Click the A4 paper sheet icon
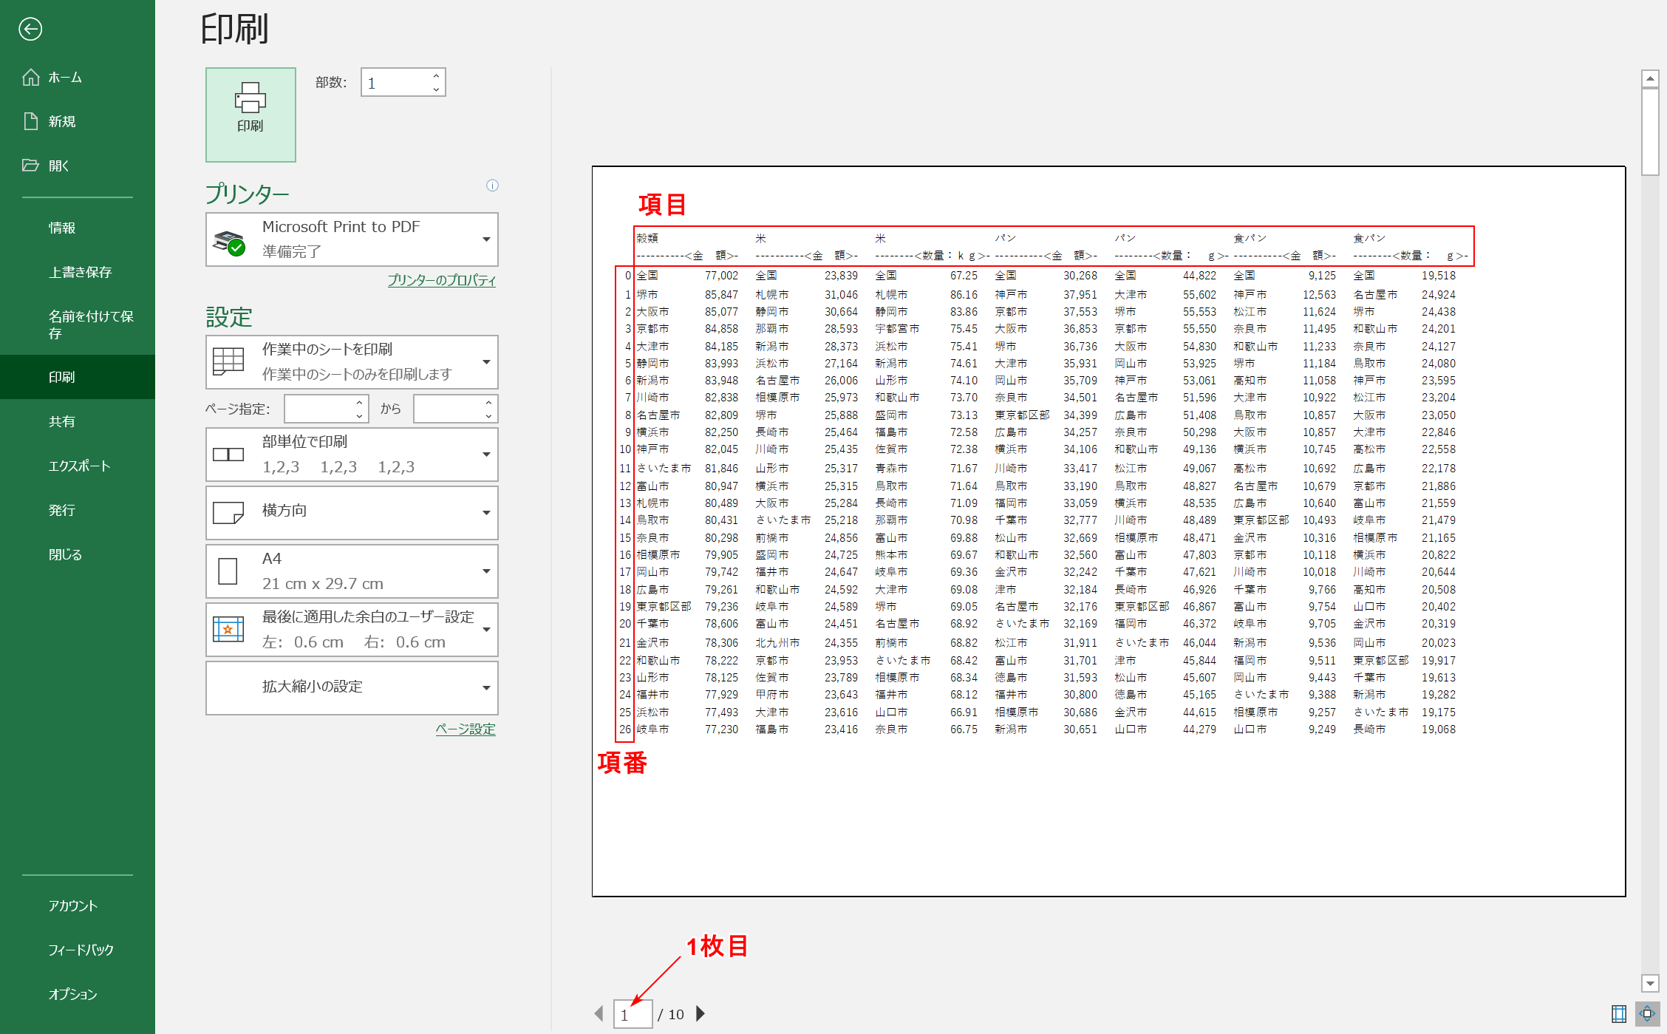Viewport: 1667px width, 1034px height. pyautogui.click(x=228, y=571)
